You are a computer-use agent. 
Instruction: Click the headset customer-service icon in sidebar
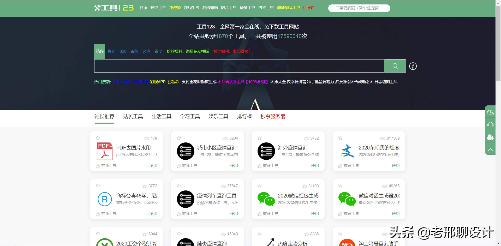click(x=491, y=125)
